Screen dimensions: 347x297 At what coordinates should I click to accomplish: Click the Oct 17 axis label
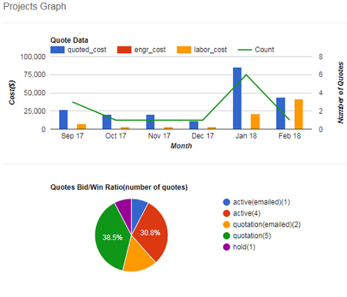point(116,136)
